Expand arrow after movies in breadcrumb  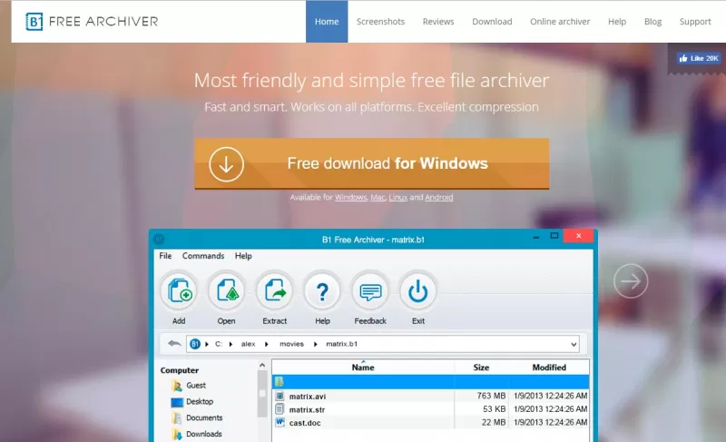(x=315, y=344)
